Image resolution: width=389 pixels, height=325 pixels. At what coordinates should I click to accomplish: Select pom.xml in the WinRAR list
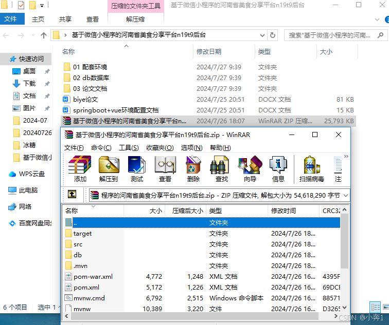click(x=86, y=288)
